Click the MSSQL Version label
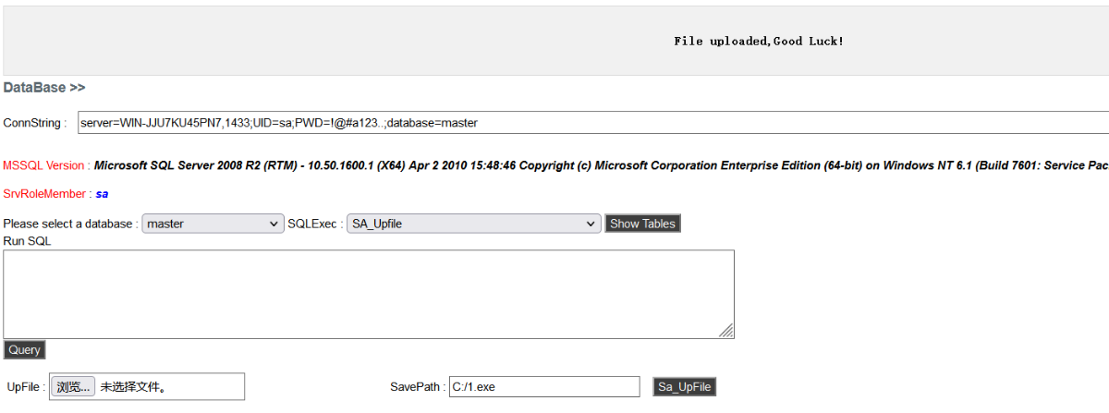This screenshot has width=1109, height=413. pyautogui.click(x=46, y=166)
